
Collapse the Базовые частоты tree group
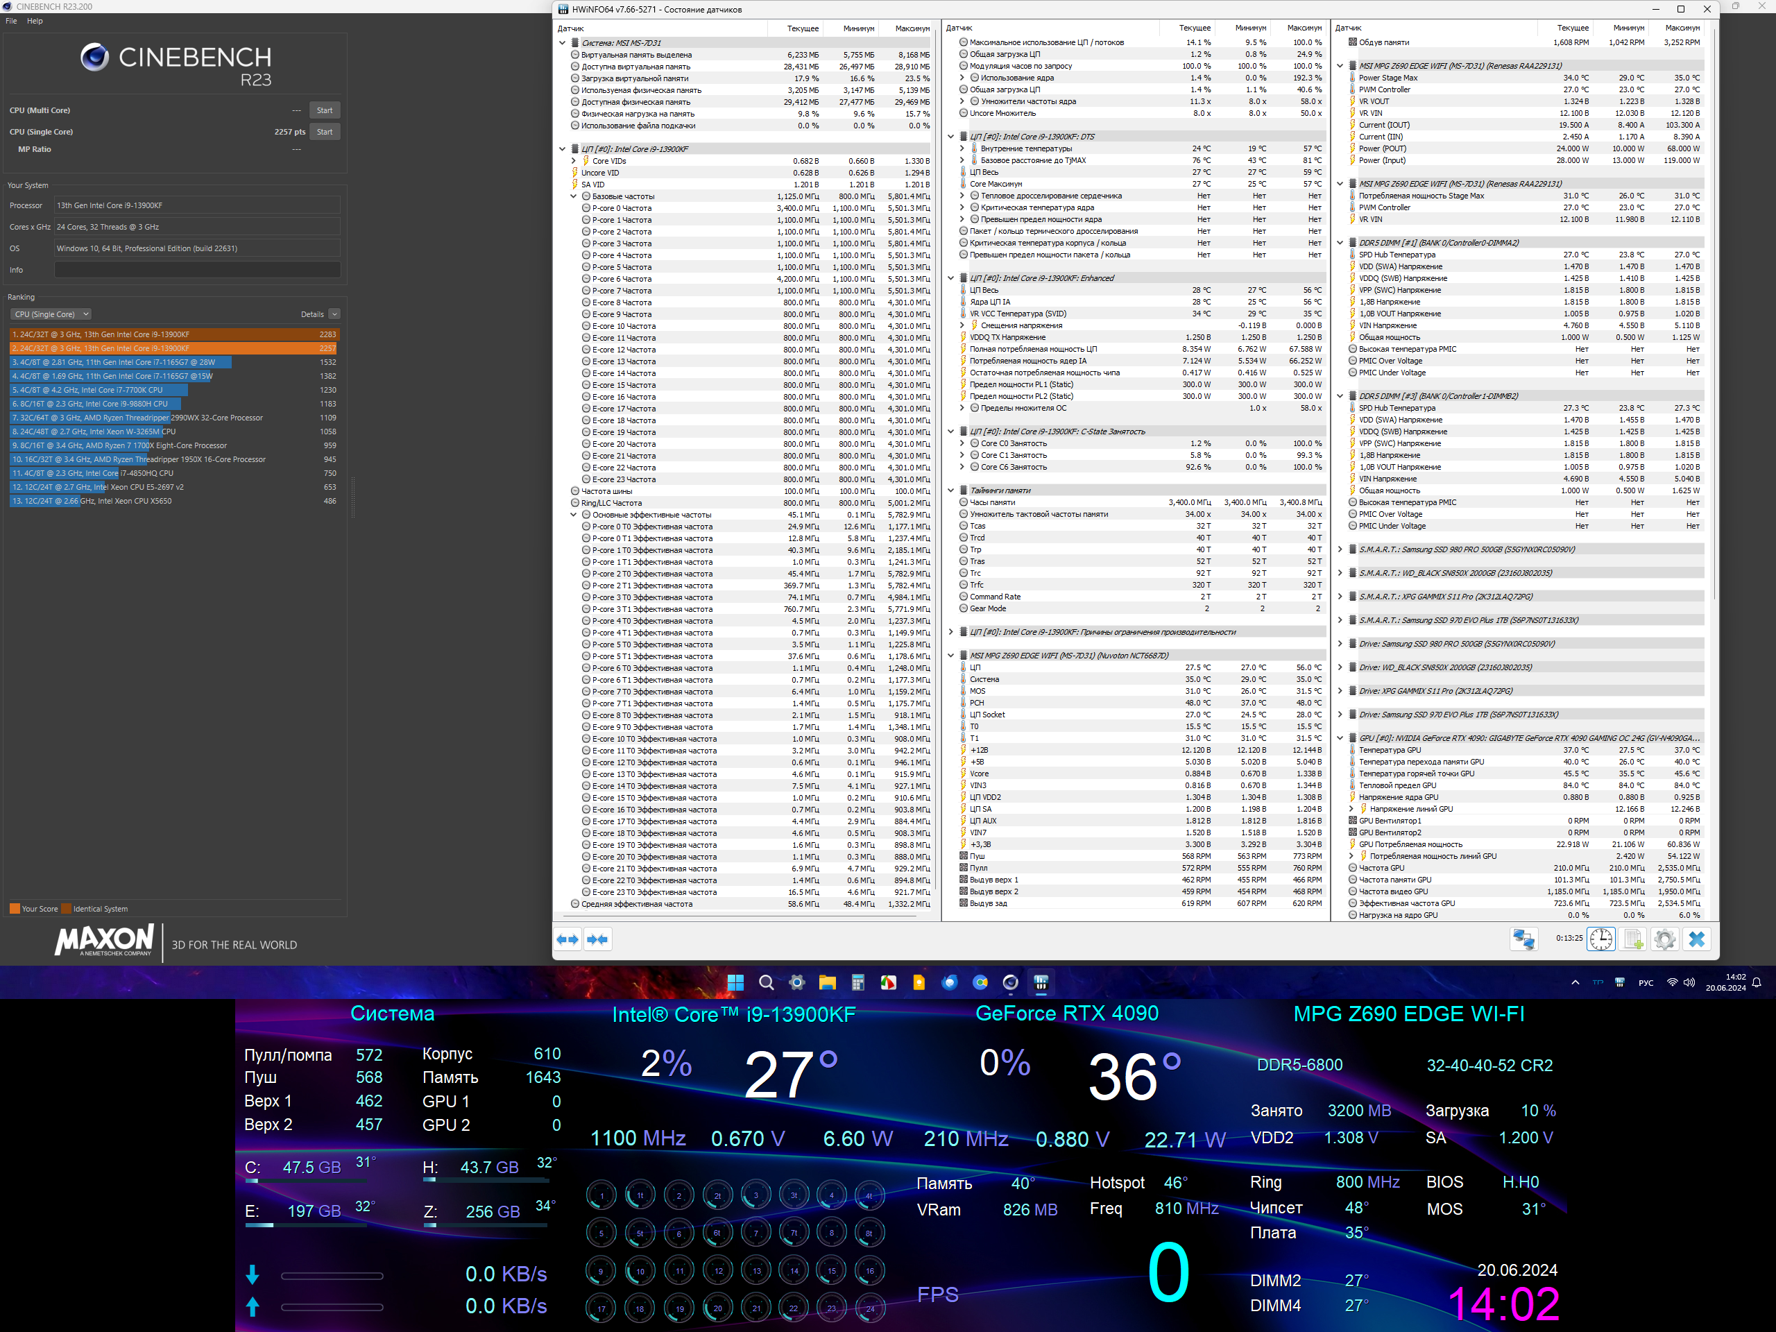[573, 197]
